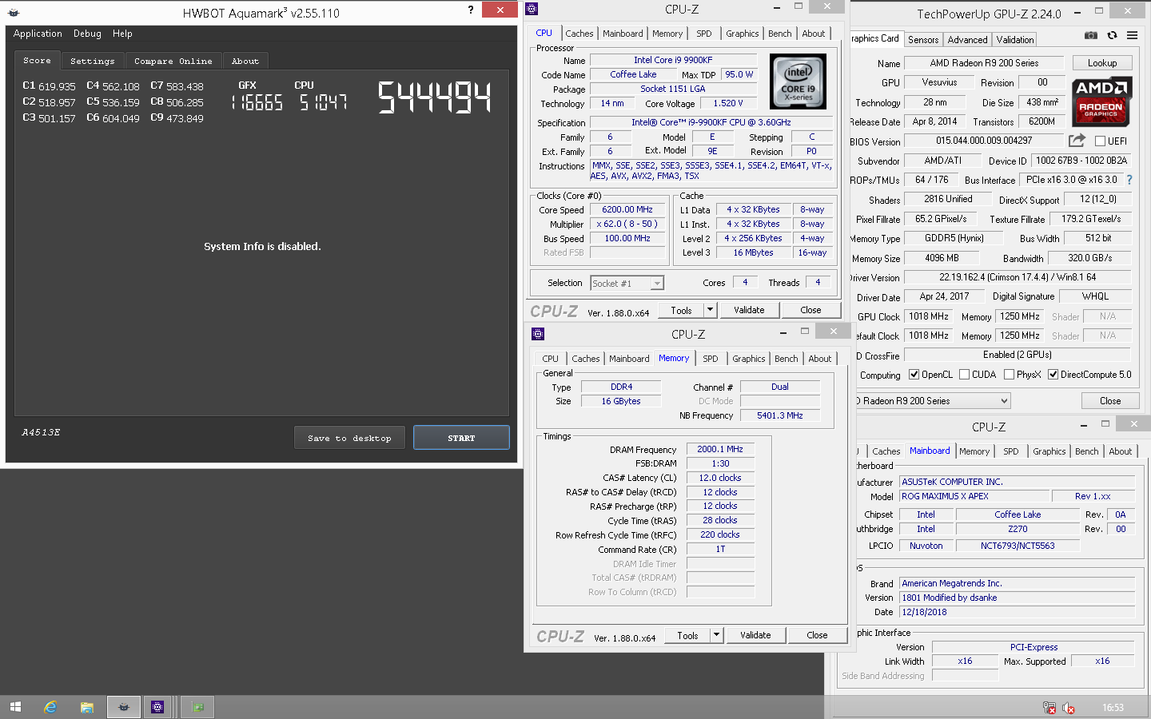The image size is (1151, 719).
Task: Switch to HWBOT Aquamark taskbar icon
Action: [x=123, y=707]
